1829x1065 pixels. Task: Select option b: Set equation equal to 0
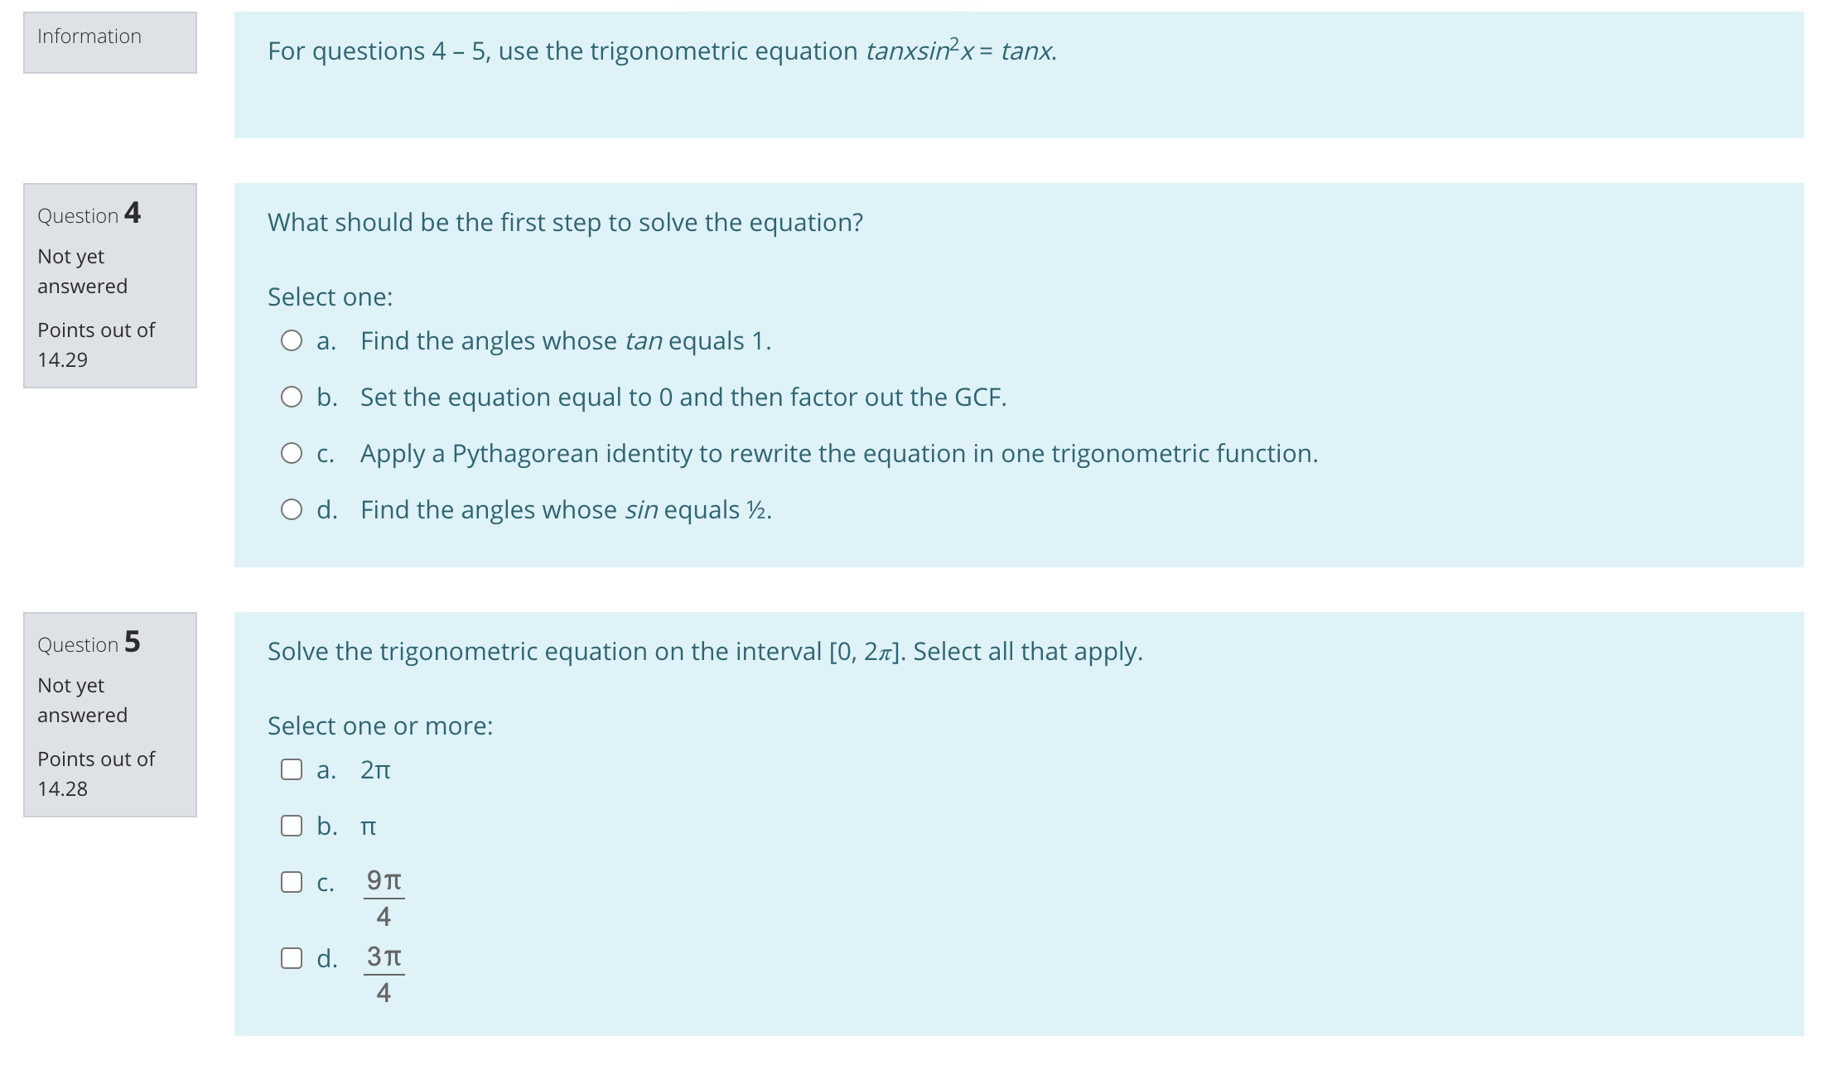pyautogui.click(x=292, y=397)
